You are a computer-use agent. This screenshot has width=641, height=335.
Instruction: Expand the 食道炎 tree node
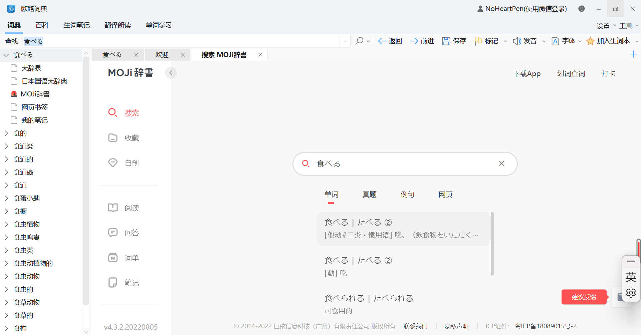[x=6, y=146]
